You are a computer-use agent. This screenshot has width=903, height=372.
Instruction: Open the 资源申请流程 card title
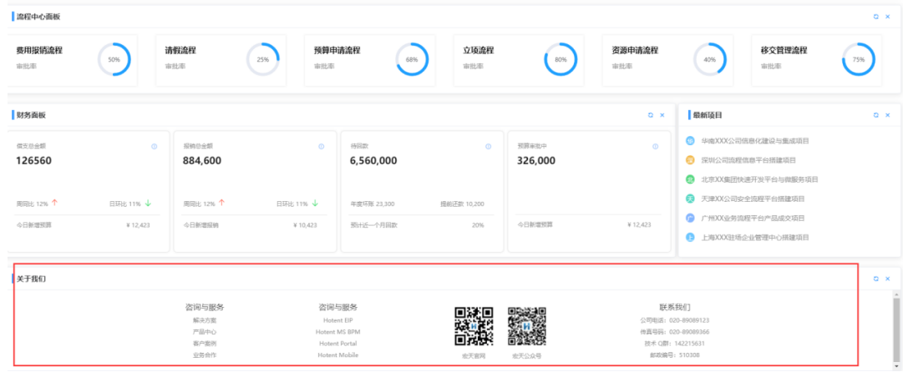(635, 51)
